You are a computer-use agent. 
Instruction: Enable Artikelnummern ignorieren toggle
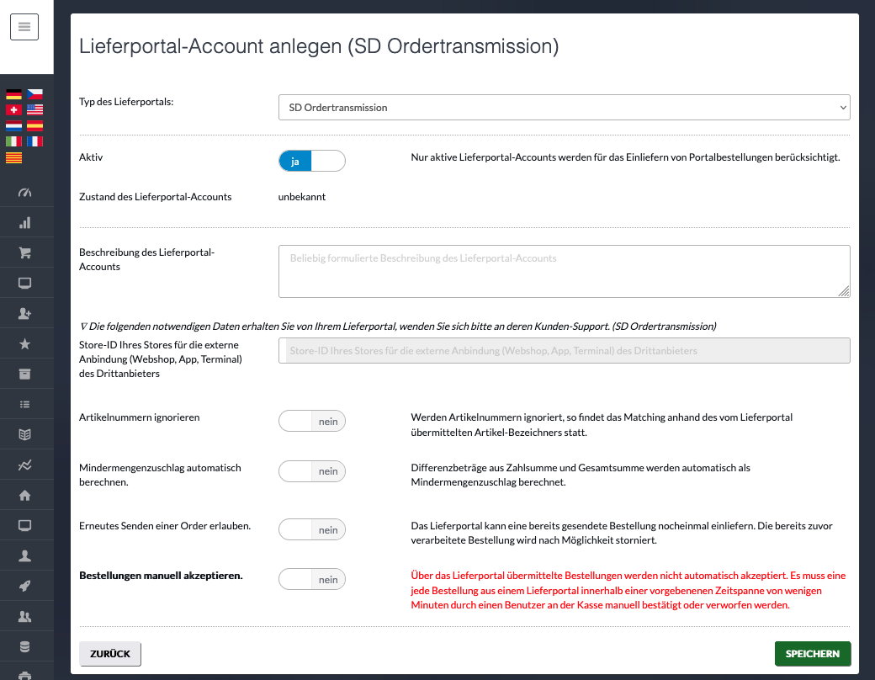(312, 421)
